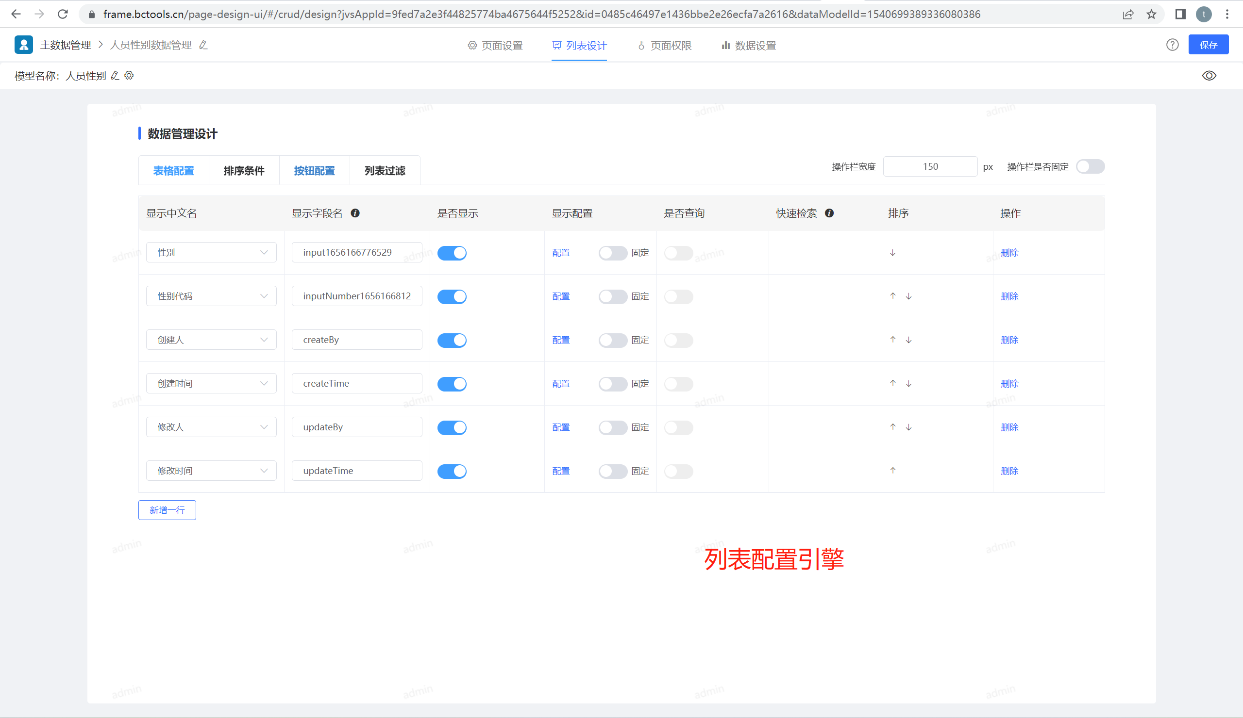Move 性别代码 row up arrow
The width and height of the screenshot is (1243, 718).
pos(893,296)
